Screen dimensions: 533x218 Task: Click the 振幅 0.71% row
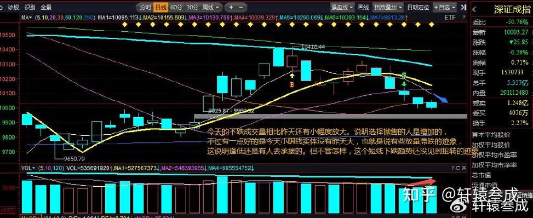[501, 62]
